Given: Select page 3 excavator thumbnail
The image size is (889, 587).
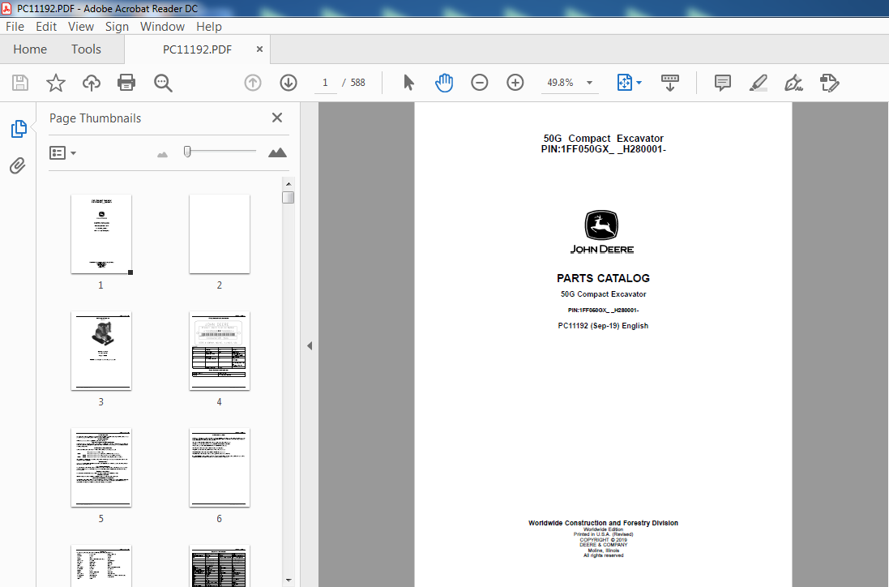Looking at the screenshot, I should (x=101, y=351).
